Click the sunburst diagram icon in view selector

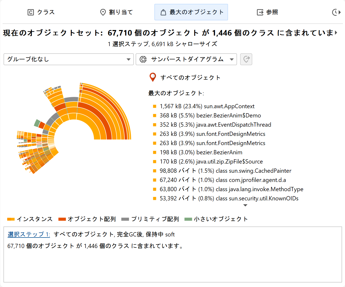tap(143, 59)
